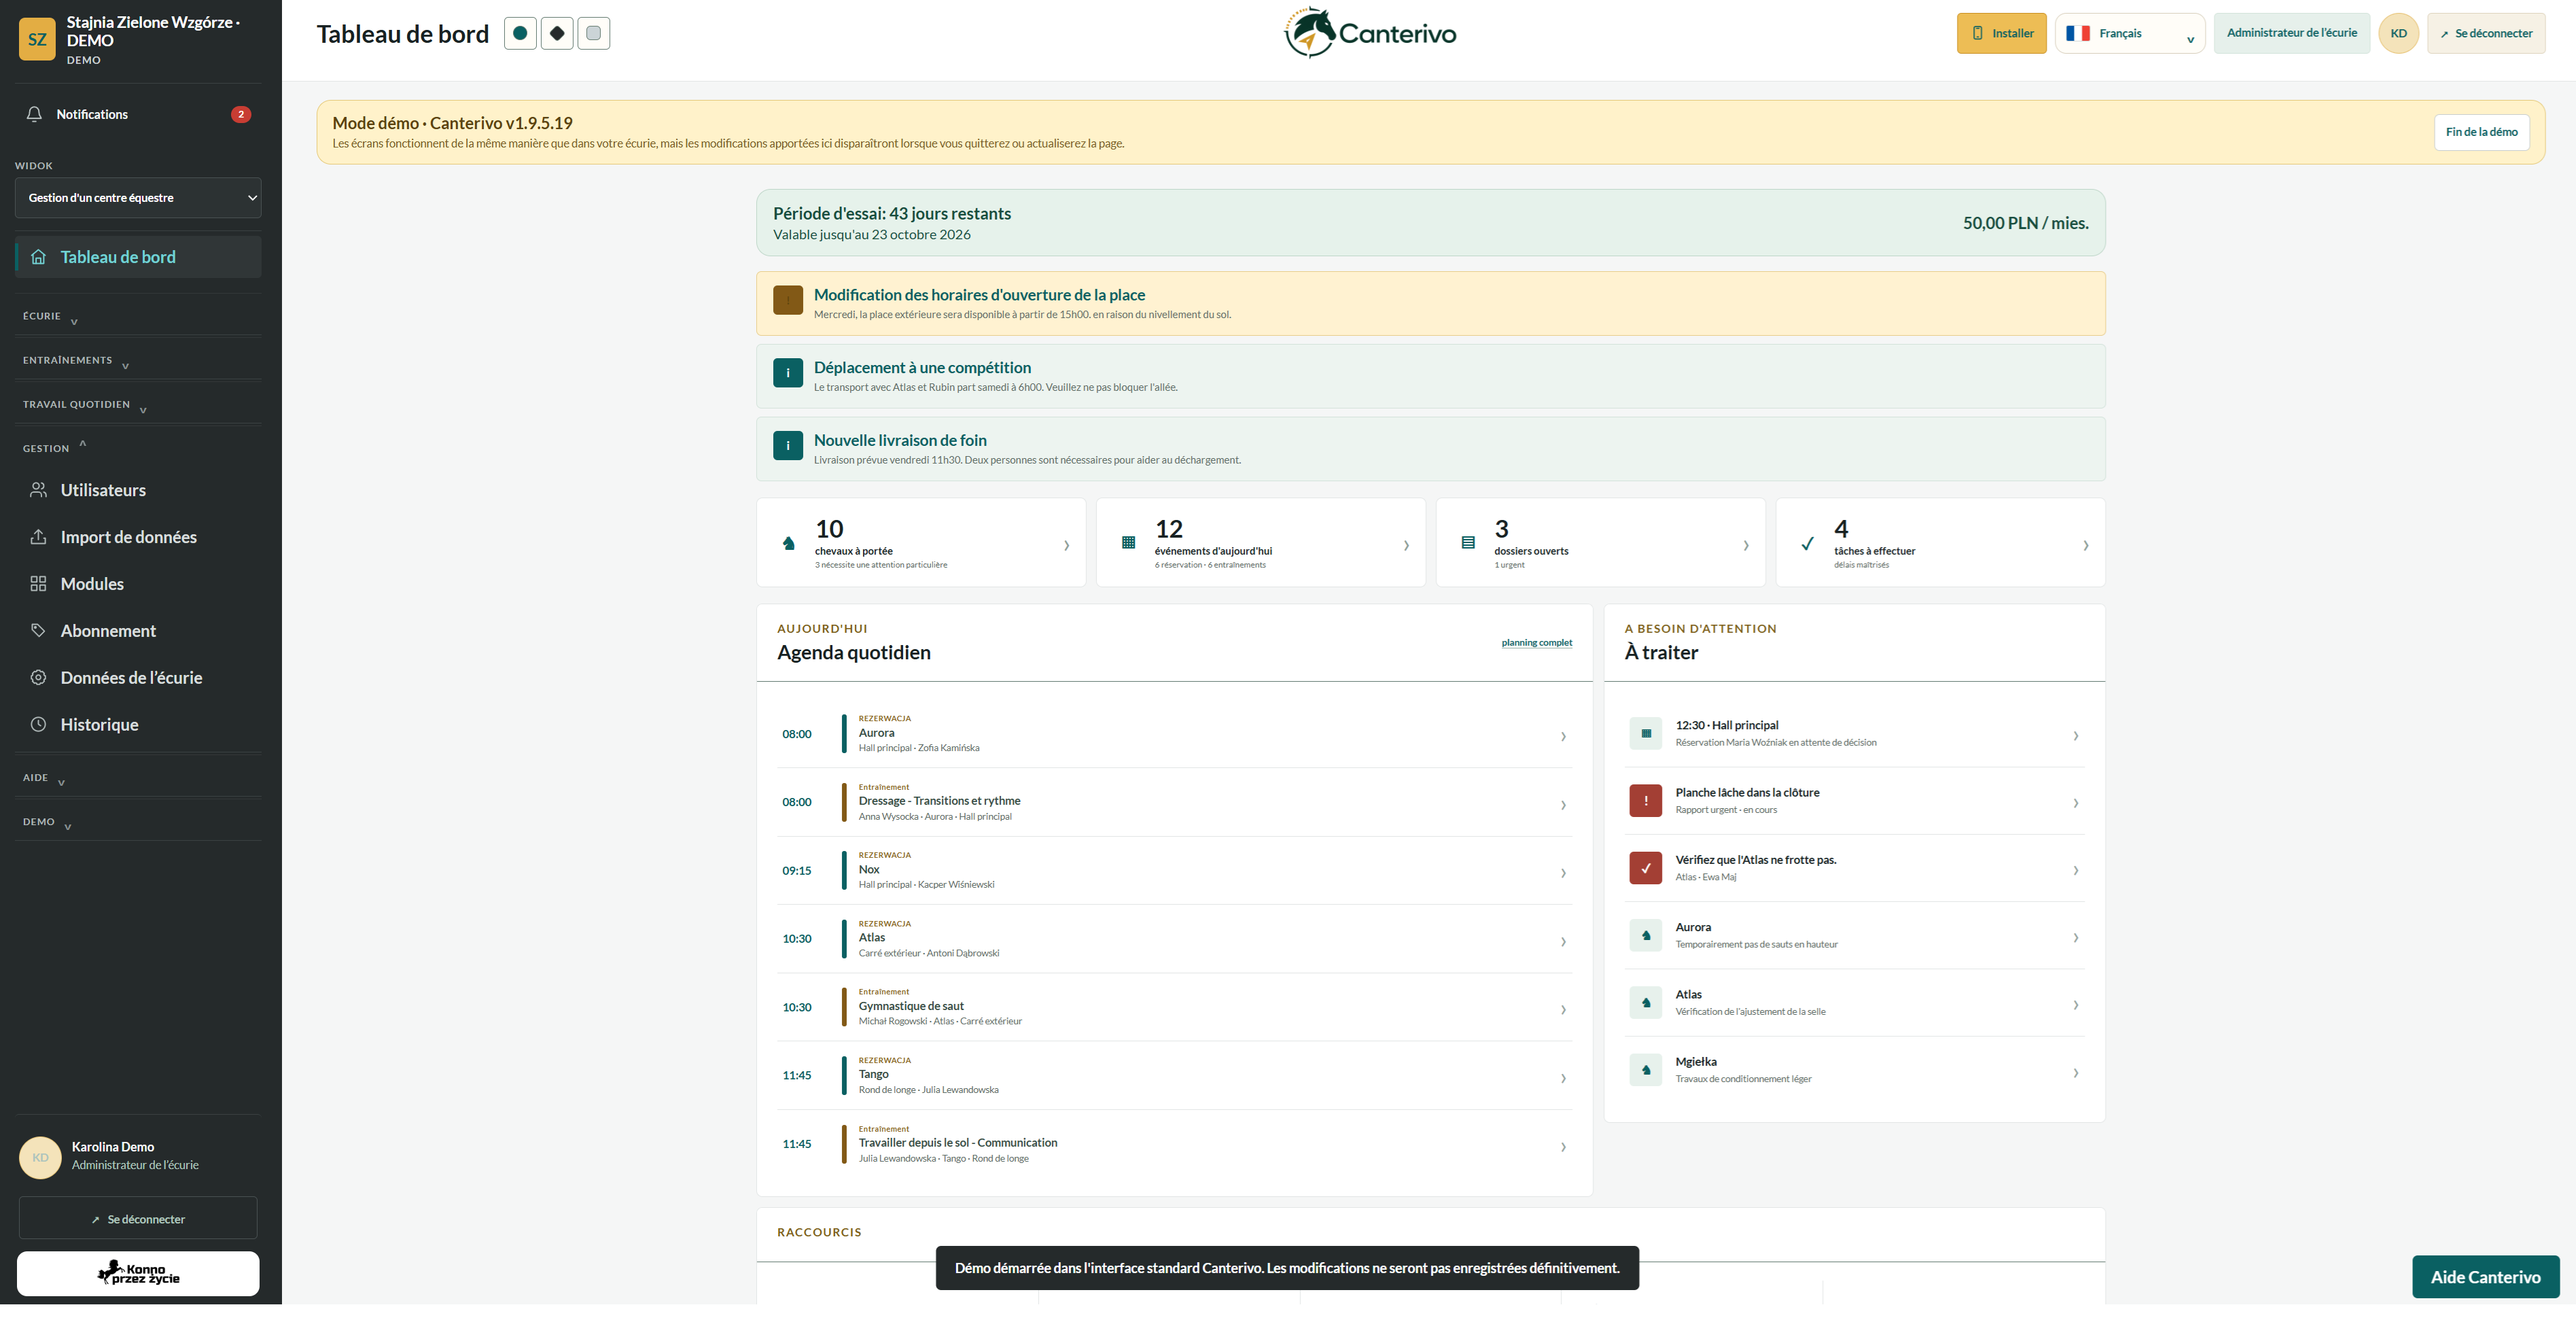
Task: Click red check icon for Vérifiez que l'Atlas
Action: [1645, 868]
